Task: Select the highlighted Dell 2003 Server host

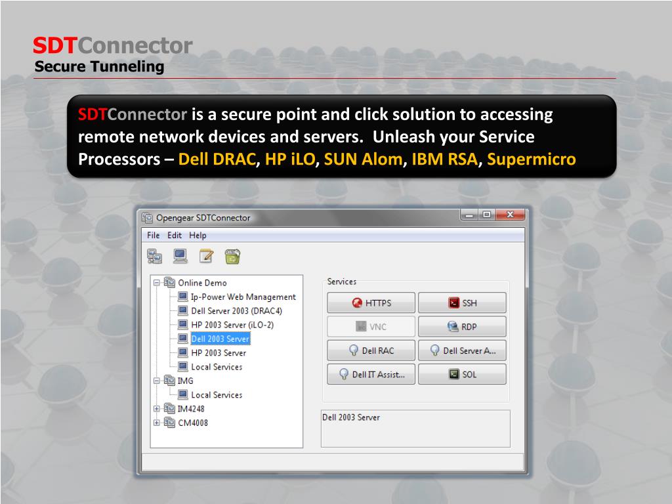Action: [220, 339]
